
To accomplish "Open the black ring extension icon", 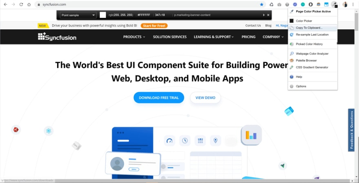I will click(x=310, y=4).
